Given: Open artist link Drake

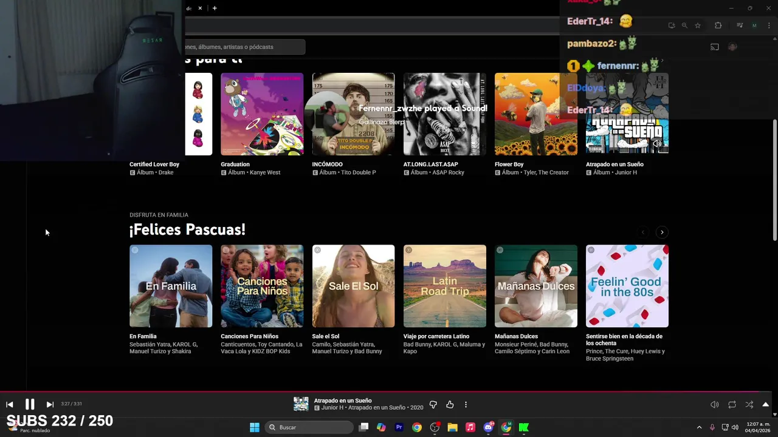Looking at the screenshot, I should coord(166,172).
